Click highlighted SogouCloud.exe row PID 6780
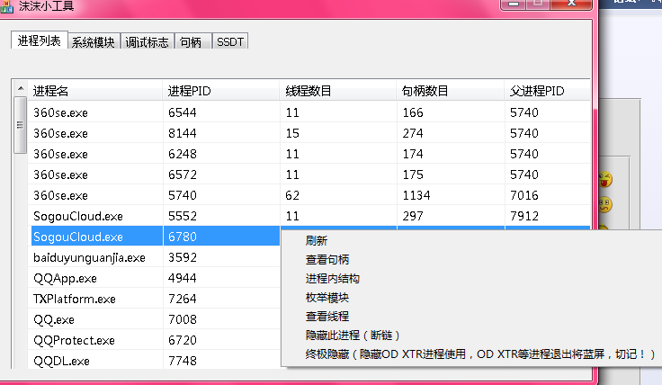662x385 pixels. (x=156, y=237)
